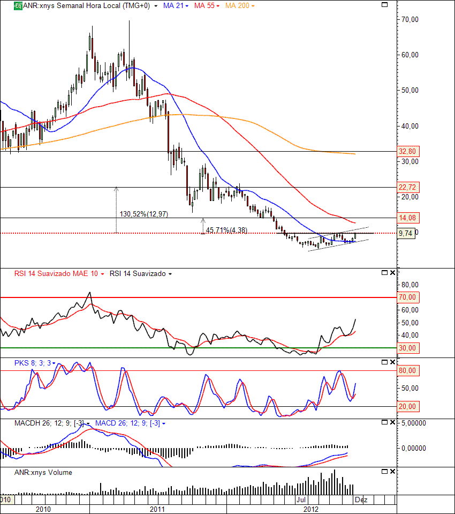Select the RSI 70,00 overbought level label
This screenshot has height=514, width=455.
pyautogui.click(x=407, y=297)
